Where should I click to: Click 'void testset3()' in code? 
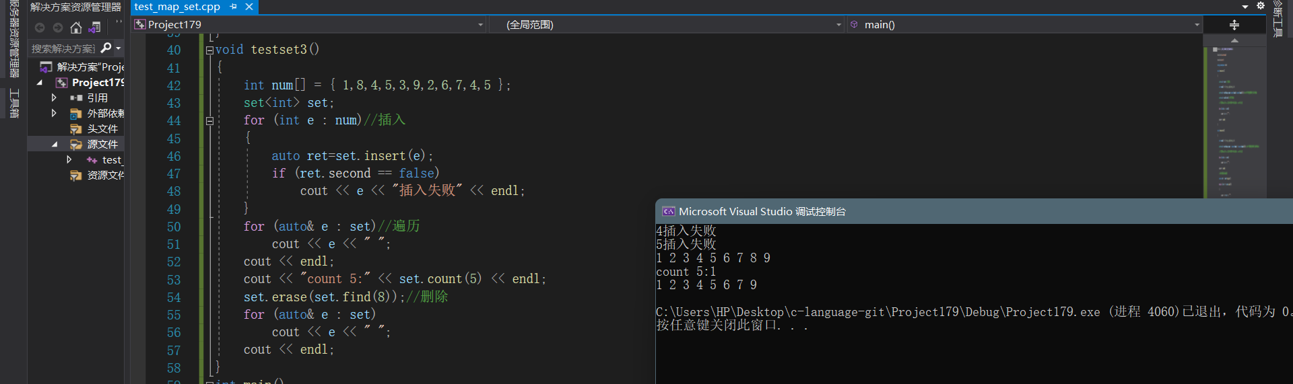[x=267, y=49]
